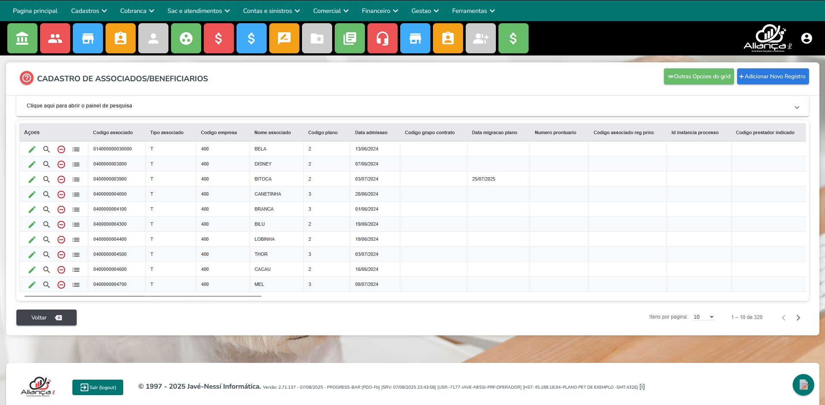Click the green bank building toolbar icon
825x405 pixels.
[x=22, y=38]
